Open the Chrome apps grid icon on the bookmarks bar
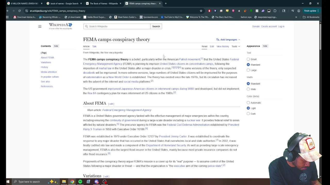This screenshot has width=330, height=185. (x=7, y=17)
